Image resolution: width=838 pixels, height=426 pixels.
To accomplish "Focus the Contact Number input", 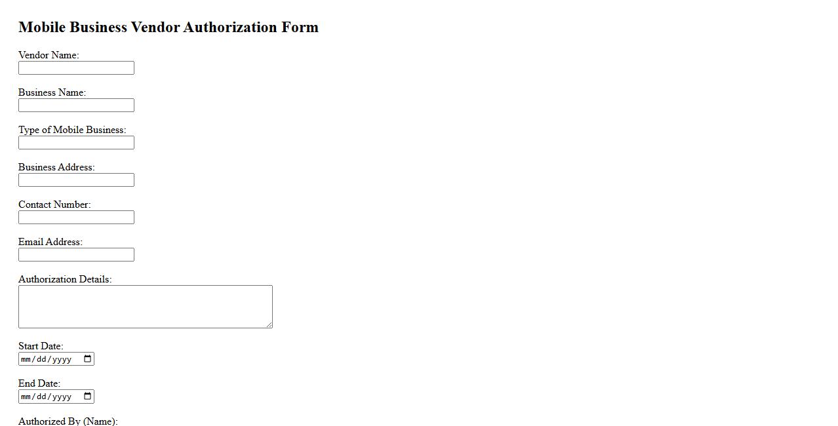I will pyautogui.click(x=76, y=218).
